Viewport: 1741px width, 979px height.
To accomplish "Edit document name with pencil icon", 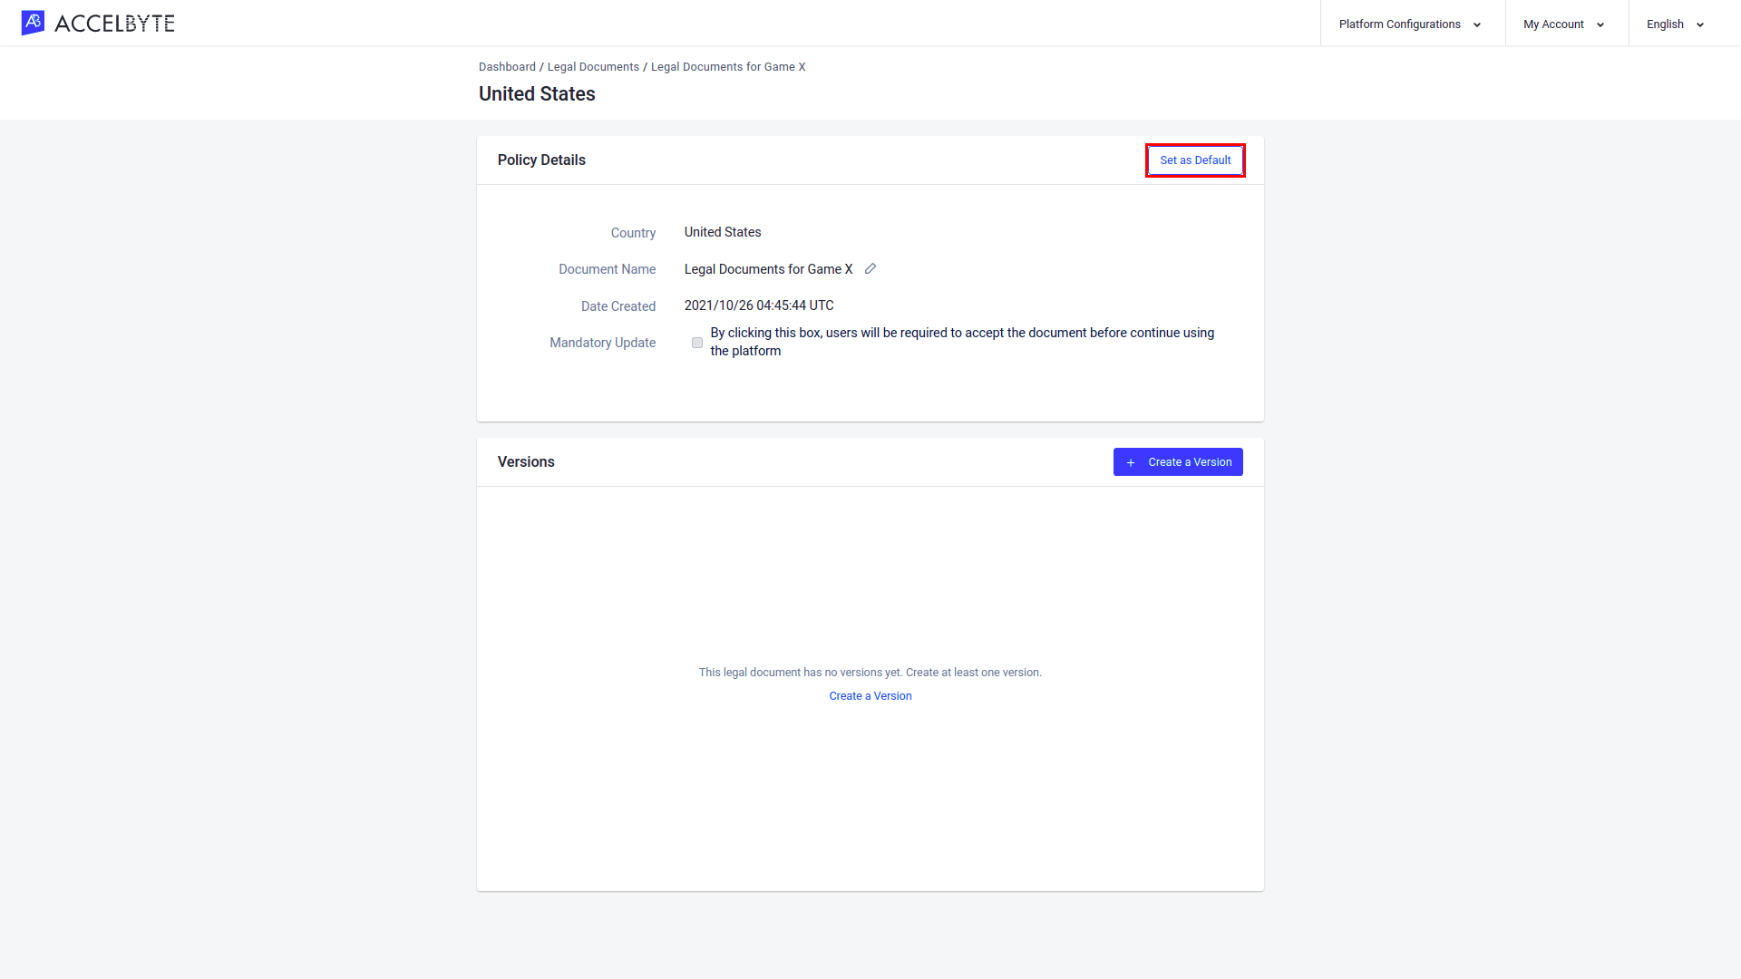I will [870, 268].
